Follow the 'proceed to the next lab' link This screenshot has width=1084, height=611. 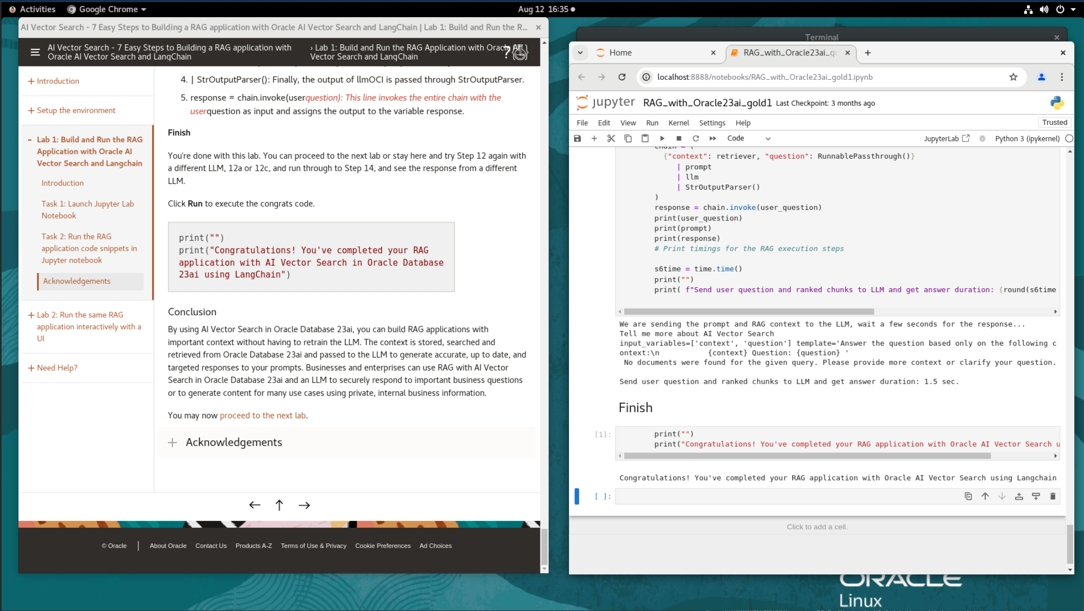pyautogui.click(x=263, y=415)
